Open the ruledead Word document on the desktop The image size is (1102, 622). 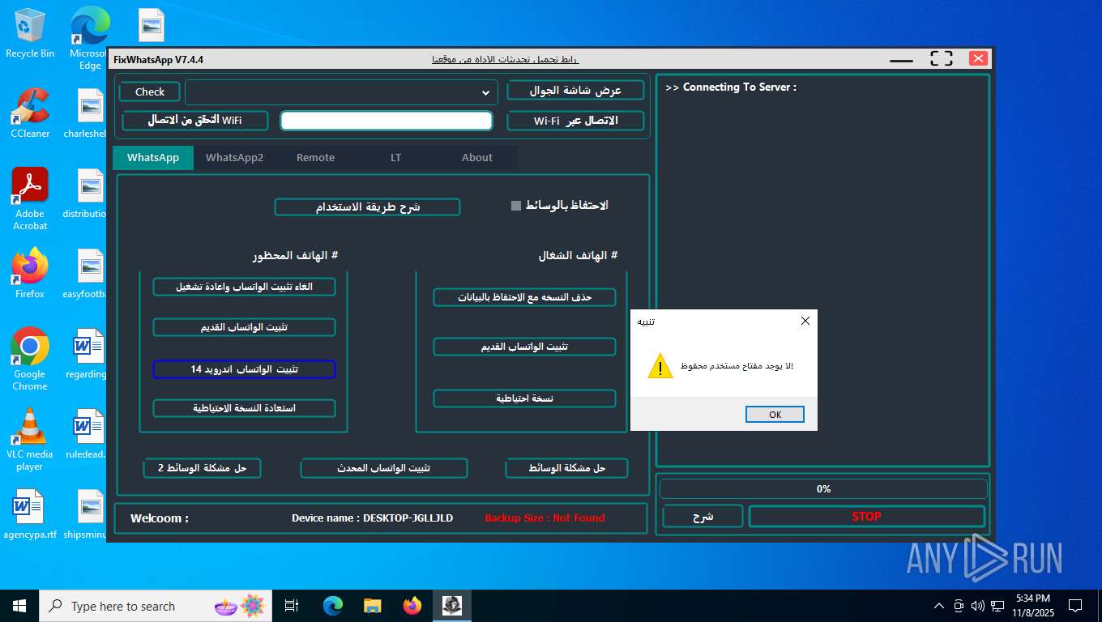[x=88, y=433]
